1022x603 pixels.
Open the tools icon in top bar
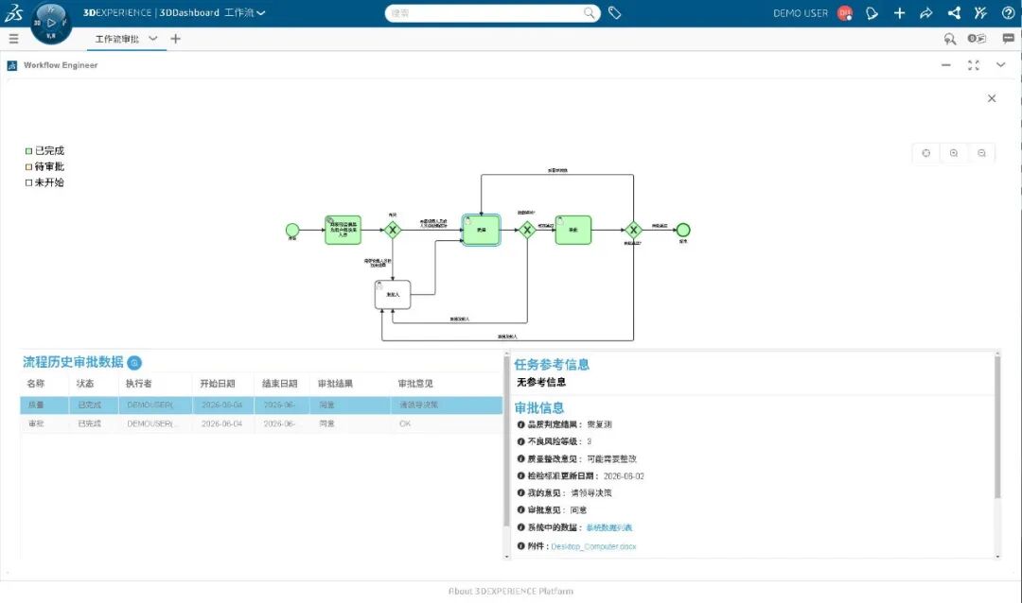pos(980,13)
